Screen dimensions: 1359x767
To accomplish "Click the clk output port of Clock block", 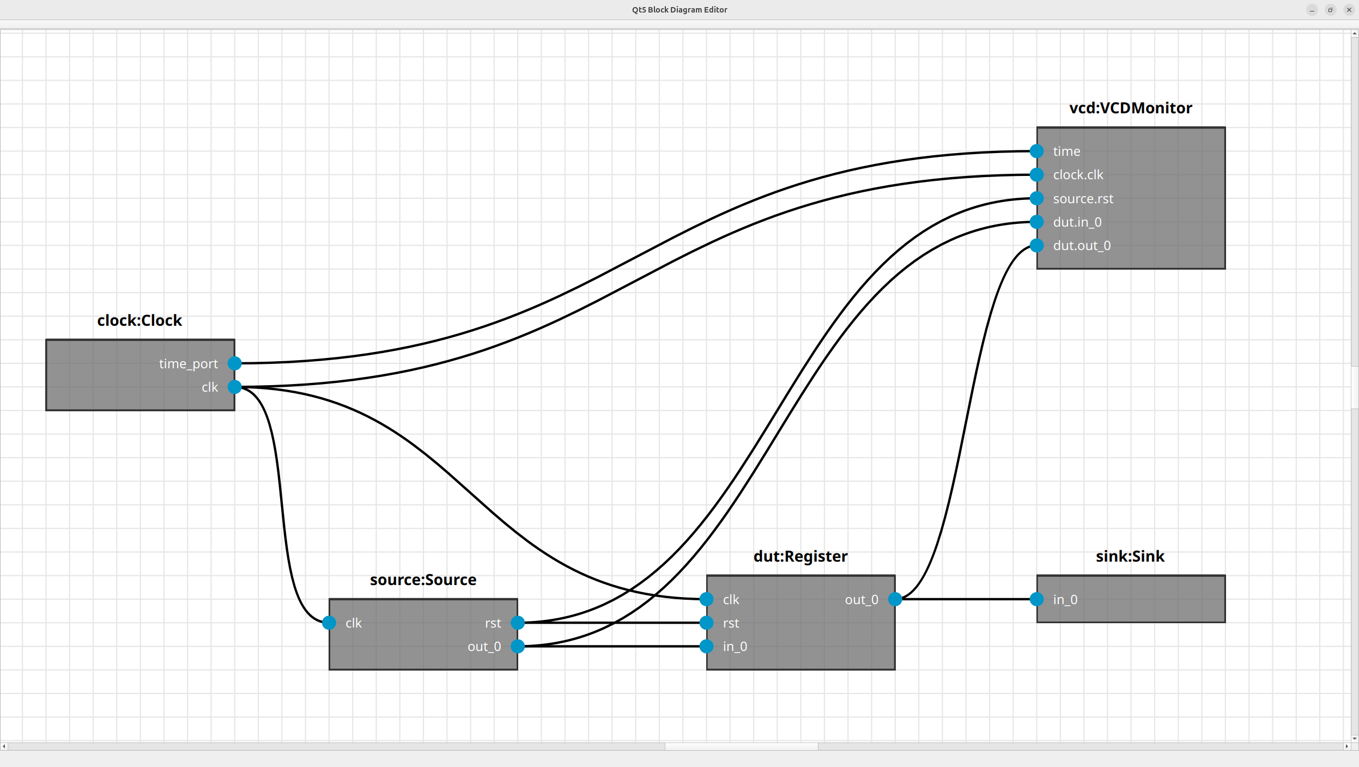I will pyautogui.click(x=234, y=387).
